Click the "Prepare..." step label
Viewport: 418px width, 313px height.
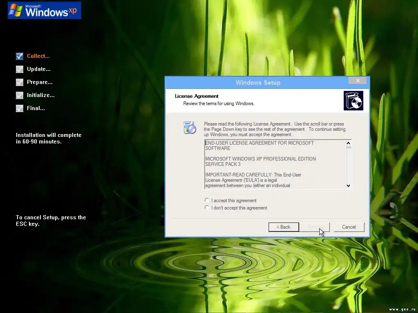pos(40,82)
